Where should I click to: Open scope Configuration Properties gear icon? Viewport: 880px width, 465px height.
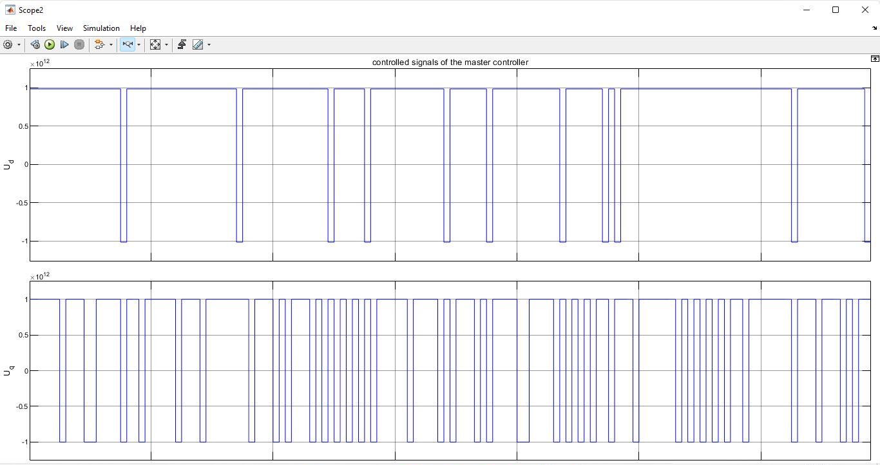pos(8,44)
